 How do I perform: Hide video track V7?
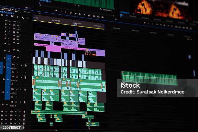tap(18, 29)
